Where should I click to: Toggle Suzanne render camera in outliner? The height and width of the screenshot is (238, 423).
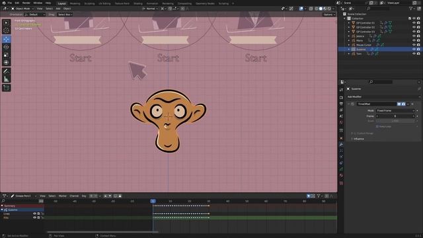(418, 50)
